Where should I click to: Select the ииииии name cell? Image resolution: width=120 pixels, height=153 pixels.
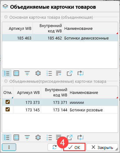93,102
